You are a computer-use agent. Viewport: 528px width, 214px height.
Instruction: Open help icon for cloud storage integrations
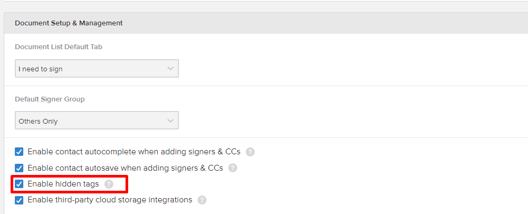[202, 200]
